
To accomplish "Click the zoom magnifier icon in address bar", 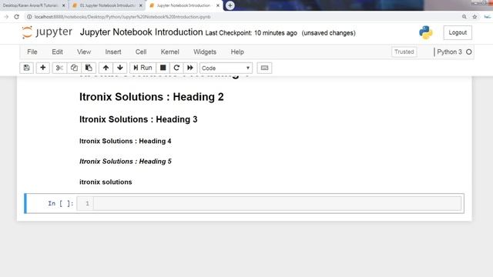I will tap(464, 17).
